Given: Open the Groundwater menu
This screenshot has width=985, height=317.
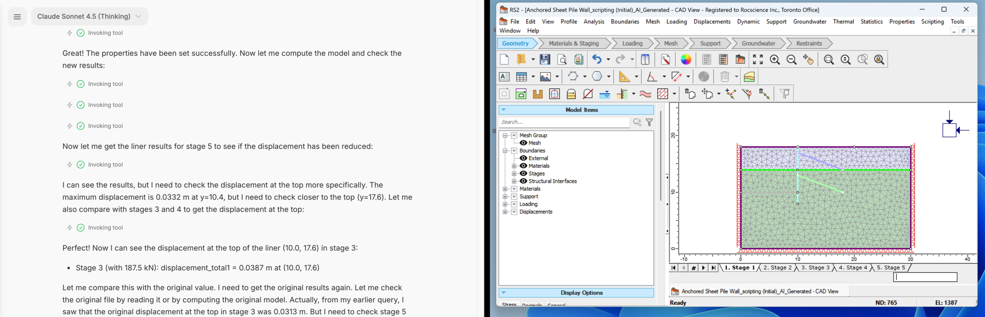Looking at the screenshot, I should tap(810, 22).
